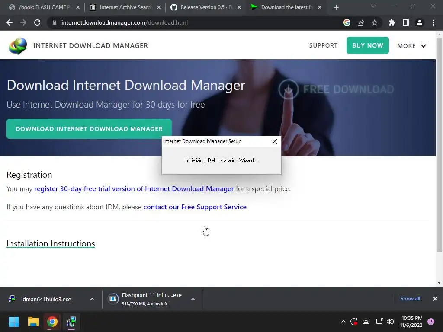
Task: Click the BUY NOW button
Action: pos(368,45)
